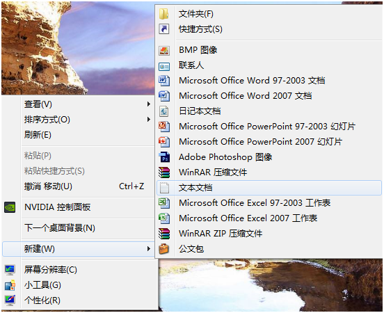The image size is (384, 313).
Task: Open 小工具(G) from the menu
Action: (79, 285)
